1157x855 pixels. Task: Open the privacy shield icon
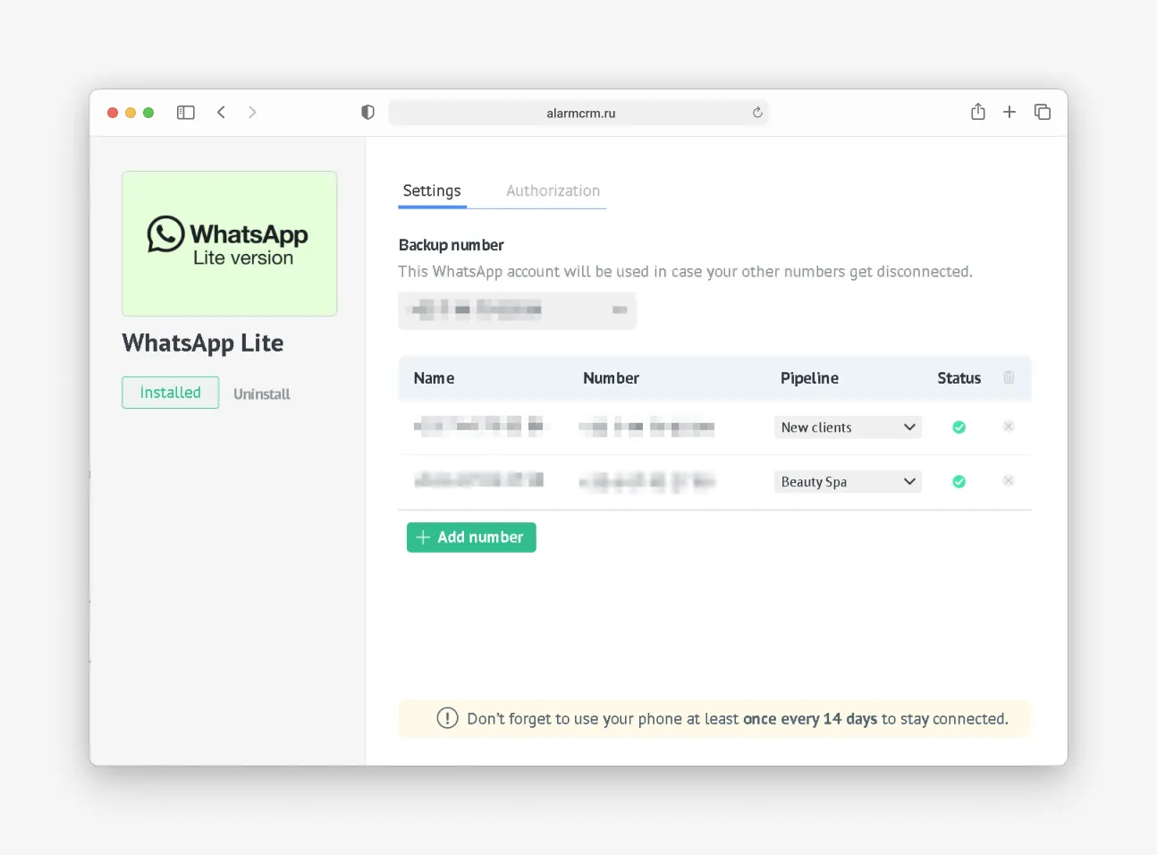point(367,113)
